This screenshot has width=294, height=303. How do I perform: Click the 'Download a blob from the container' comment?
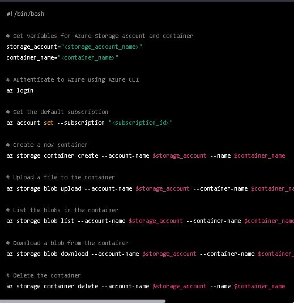click(67, 243)
